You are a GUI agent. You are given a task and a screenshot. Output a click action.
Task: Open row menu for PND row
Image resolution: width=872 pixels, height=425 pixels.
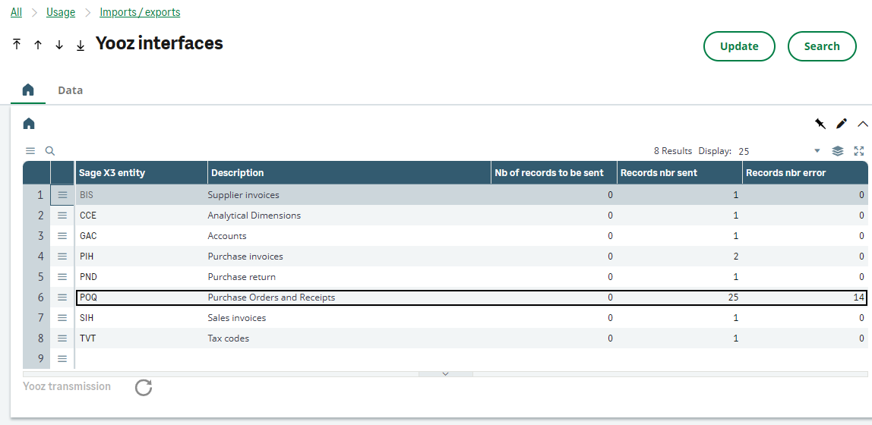pyautogui.click(x=62, y=277)
